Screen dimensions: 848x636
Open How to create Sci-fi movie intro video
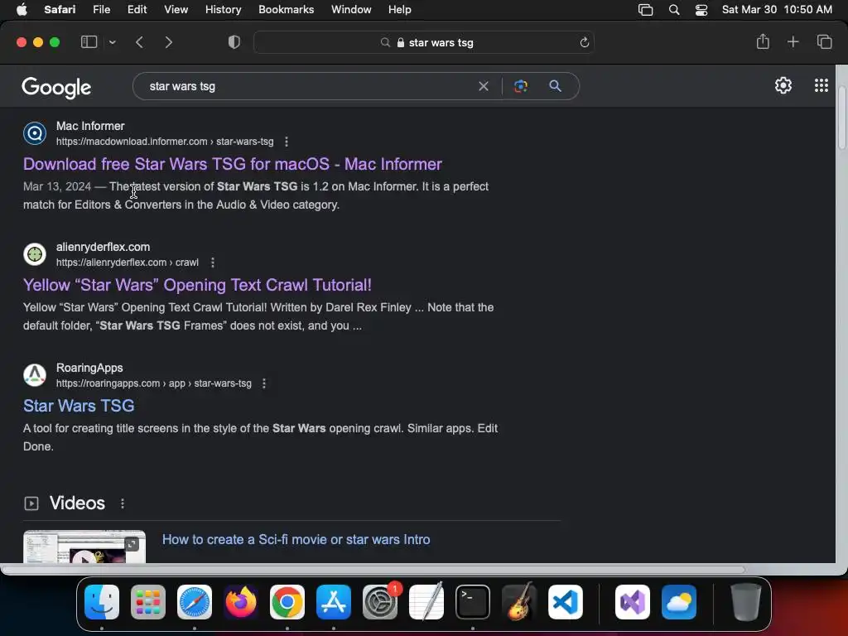(x=296, y=539)
